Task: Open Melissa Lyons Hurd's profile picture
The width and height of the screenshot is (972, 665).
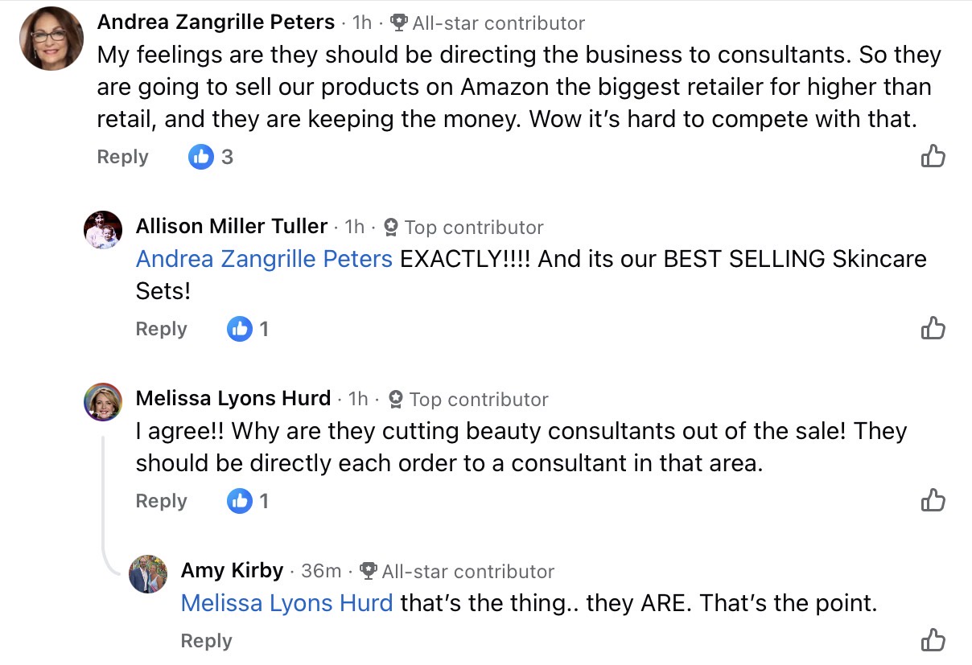Action: click(x=103, y=401)
